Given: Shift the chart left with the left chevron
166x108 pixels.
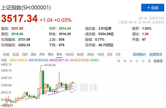Looking at the screenshot, I should pyautogui.click(x=137, y=61).
